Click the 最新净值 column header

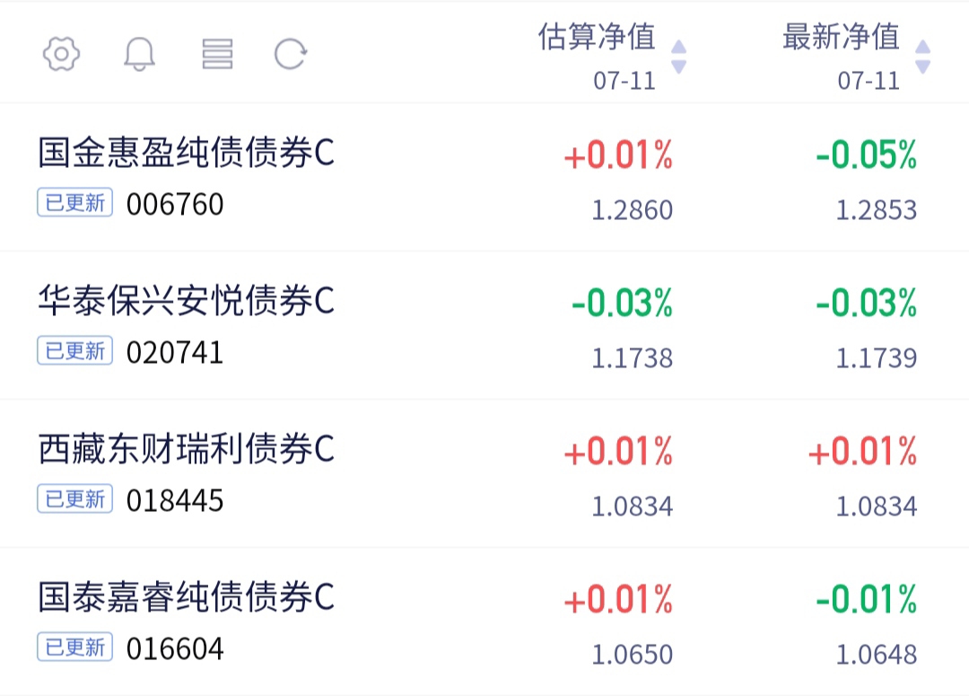point(841,37)
